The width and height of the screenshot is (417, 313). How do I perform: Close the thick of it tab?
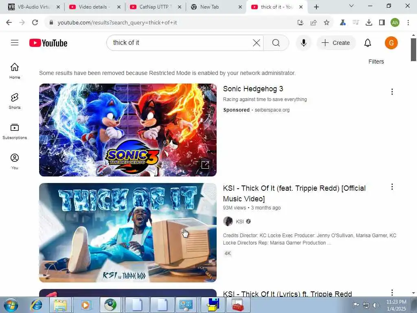tap(301, 7)
